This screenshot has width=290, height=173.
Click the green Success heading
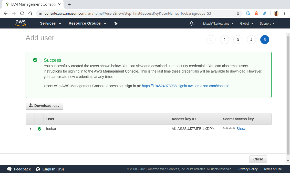click(53, 60)
